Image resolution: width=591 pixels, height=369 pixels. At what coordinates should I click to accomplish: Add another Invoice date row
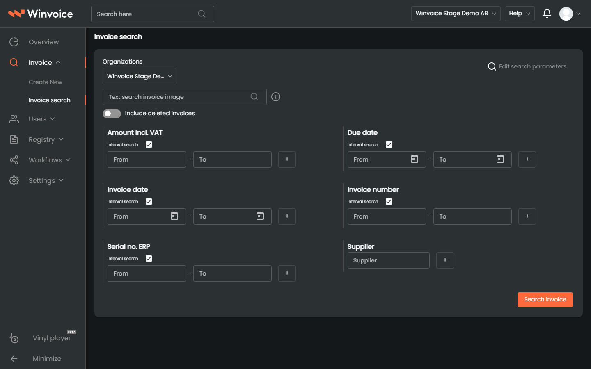(x=287, y=216)
